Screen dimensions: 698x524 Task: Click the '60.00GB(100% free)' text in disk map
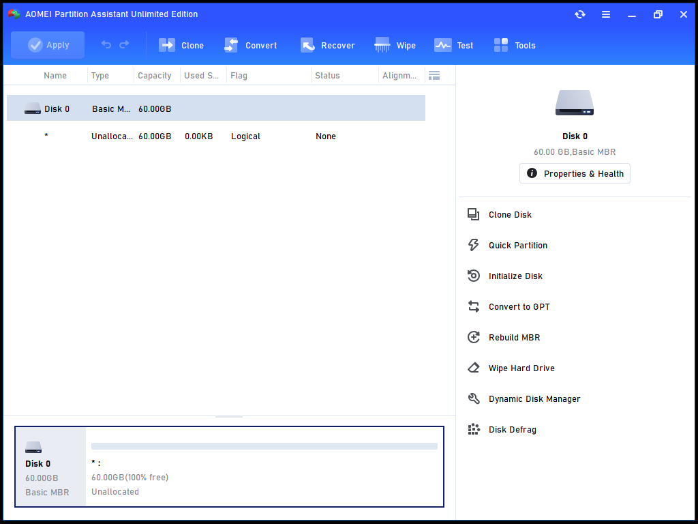pos(130,477)
